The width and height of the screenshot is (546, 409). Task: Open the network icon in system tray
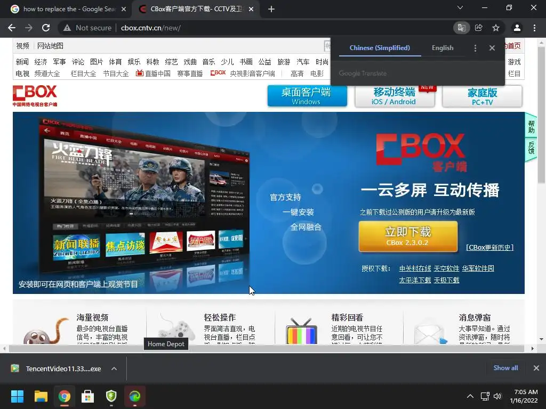(x=485, y=396)
